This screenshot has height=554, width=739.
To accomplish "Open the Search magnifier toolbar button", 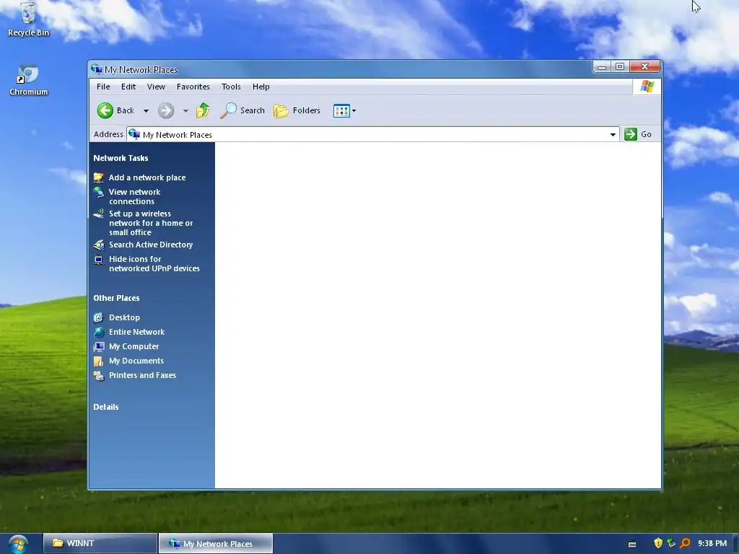I will point(242,110).
